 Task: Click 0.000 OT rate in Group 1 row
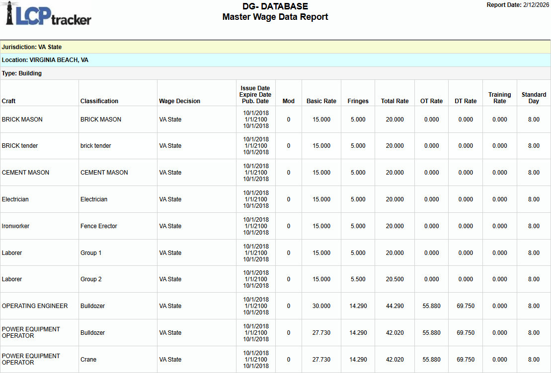pyautogui.click(x=432, y=252)
